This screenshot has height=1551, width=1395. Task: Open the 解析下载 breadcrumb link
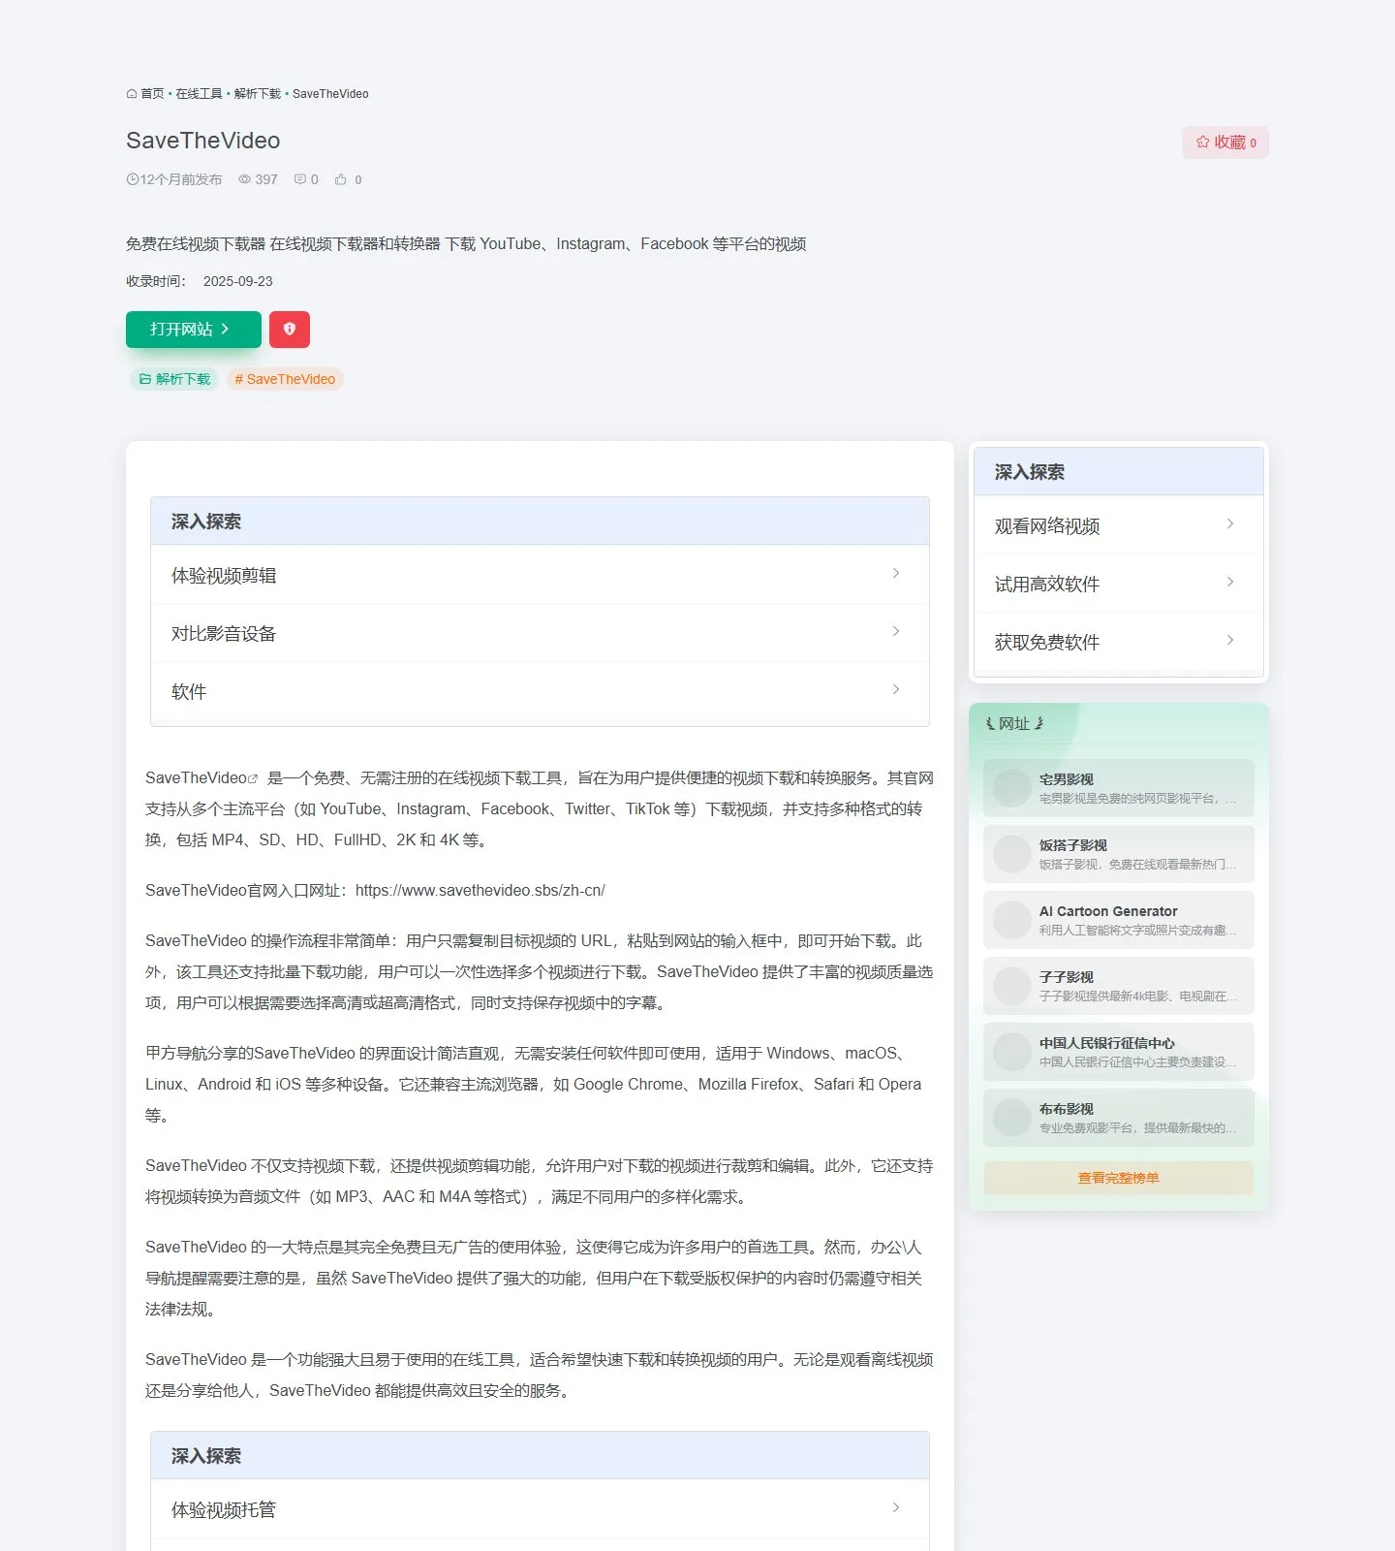pyautogui.click(x=257, y=94)
